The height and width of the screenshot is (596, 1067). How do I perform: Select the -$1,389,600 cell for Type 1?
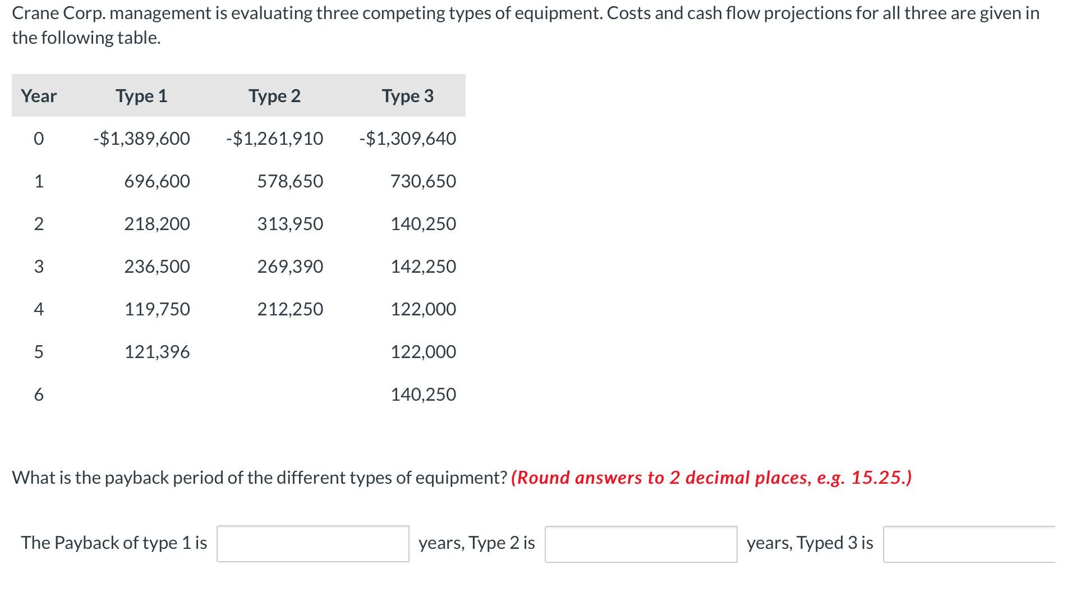[x=141, y=138]
